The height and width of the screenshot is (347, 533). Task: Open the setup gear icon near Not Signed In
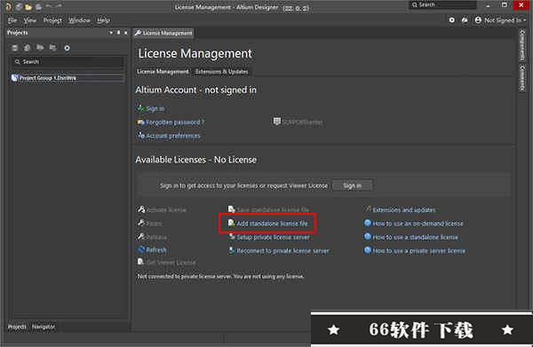tap(452, 20)
